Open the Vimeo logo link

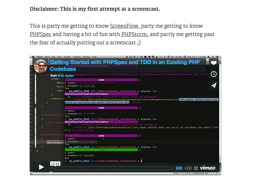point(208,168)
